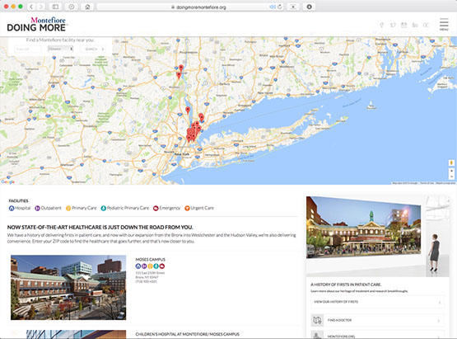This screenshot has width=457, height=339.
Task: Click the chevron on VIEW OUR HISTORY row
Action: 440,303
